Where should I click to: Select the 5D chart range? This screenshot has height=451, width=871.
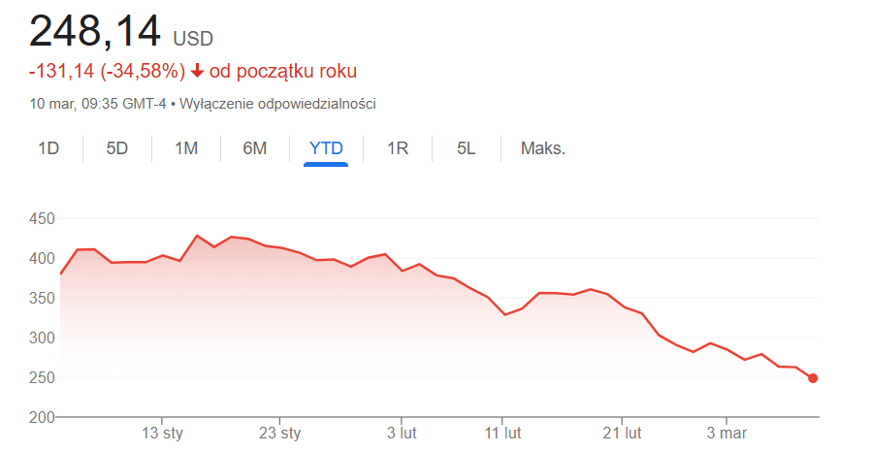click(x=117, y=148)
